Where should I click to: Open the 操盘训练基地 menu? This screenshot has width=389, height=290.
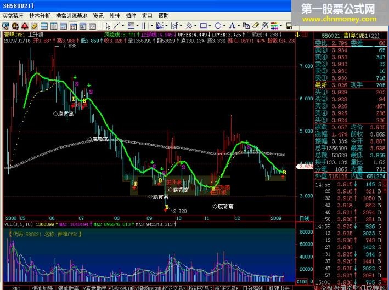71,16
